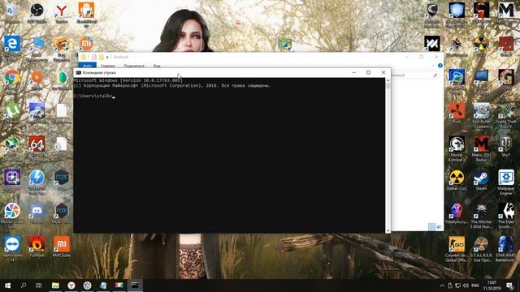Viewport: 520px width, 292px height.
Task: Open the Файл tab in Explorer window
Action: point(87,66)
